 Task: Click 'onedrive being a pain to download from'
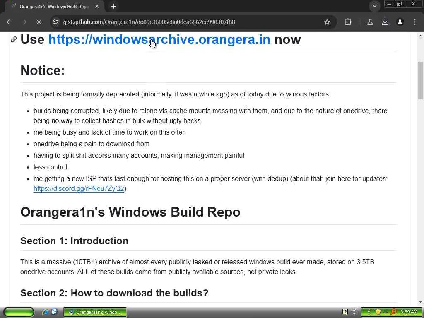point(92,144)
